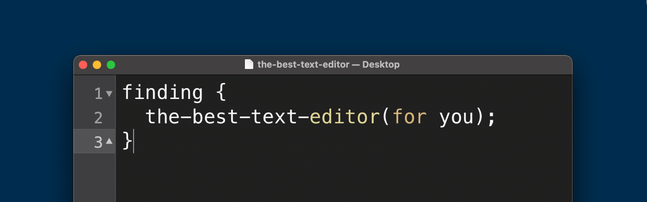The height and width of the screenshot is (202, 647).
Task: Expand the code block via line 3's upward triangle
Action: [x=109, y=141]
